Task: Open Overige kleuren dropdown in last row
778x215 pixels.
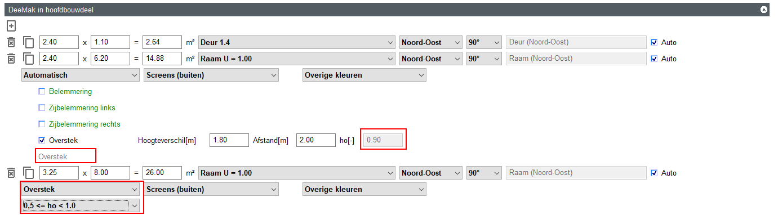Action: click(x=364, y=189)
